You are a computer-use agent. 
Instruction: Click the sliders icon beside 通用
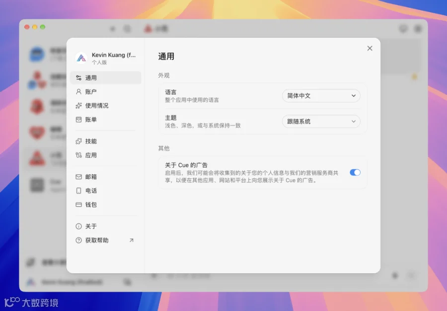pyautogui.click(x=78, y=78)
